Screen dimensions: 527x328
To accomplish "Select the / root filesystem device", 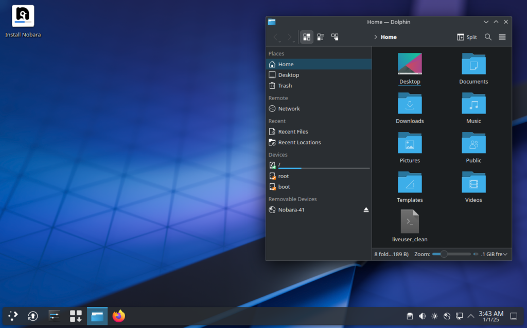I will click(x=319, y=165).
